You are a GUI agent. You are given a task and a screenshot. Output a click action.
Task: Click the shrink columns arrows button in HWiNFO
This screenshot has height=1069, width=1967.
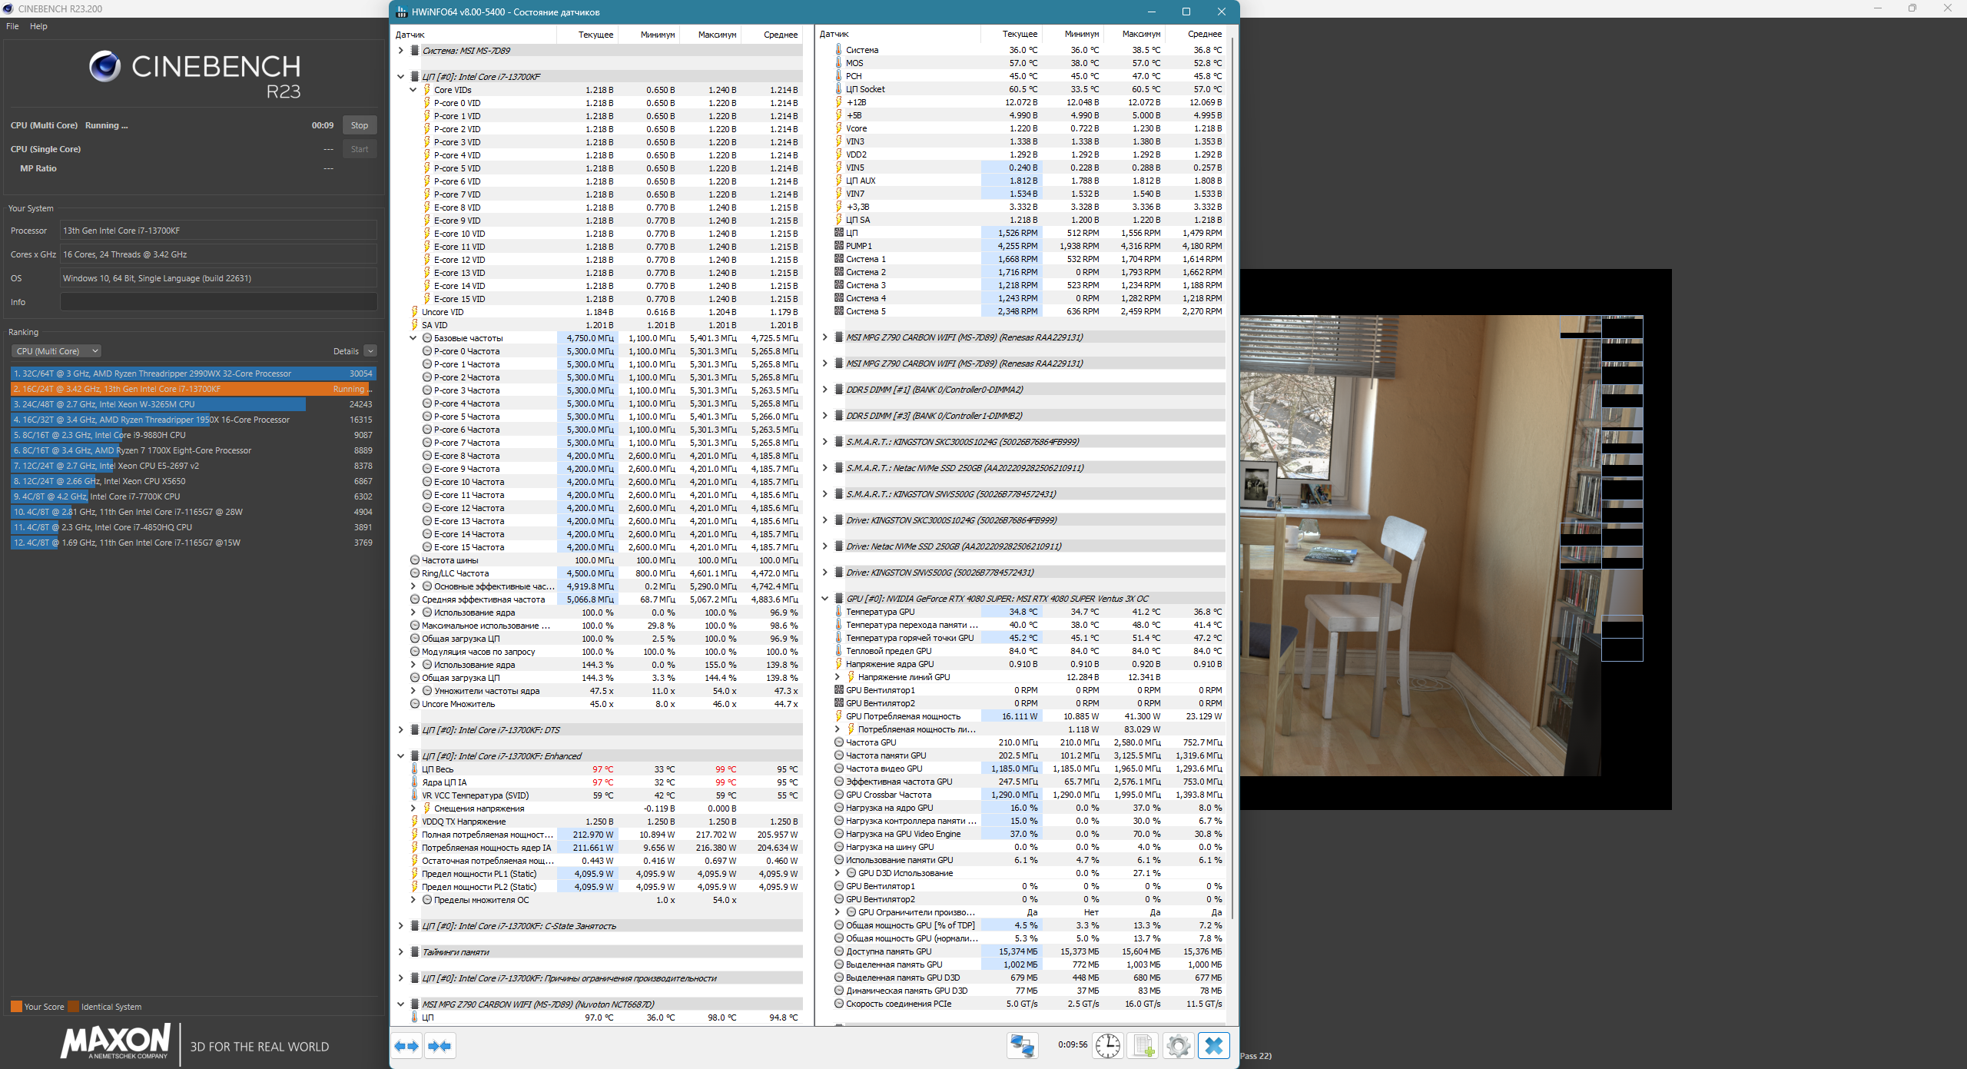point(440,1046)
